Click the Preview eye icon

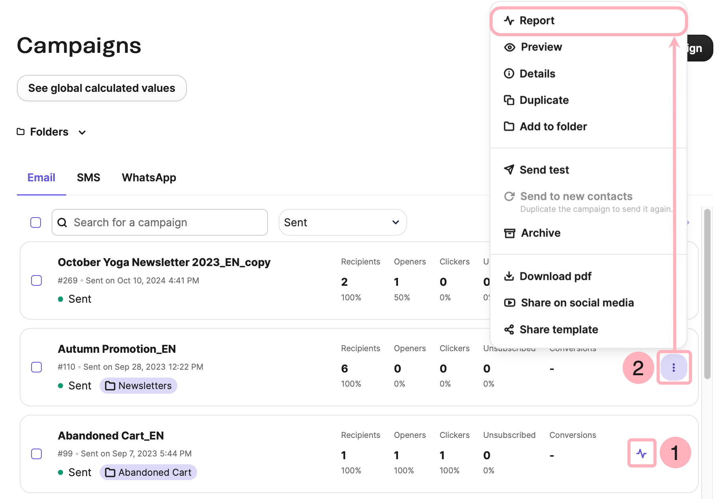[510, 47]
